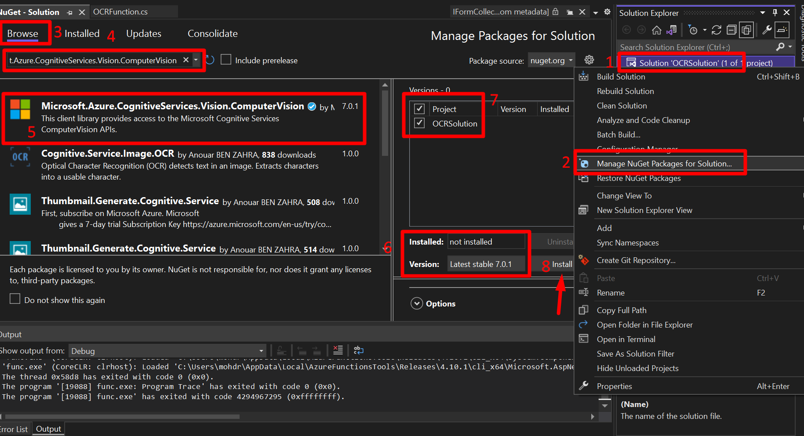804x436 pixels.
Task: Click the Collapse All icon in Solution Explorer
Action: click(731, 30)
